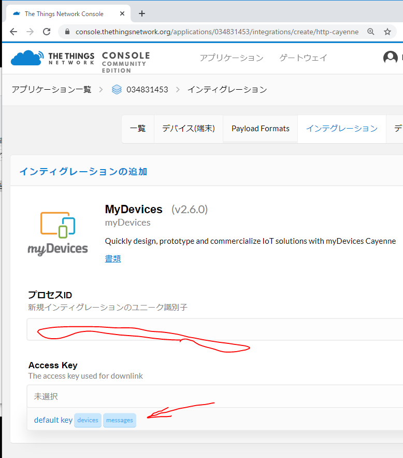403x458 pixels.
Task: Click the Access Key label
Action: (x=53, y=365)
